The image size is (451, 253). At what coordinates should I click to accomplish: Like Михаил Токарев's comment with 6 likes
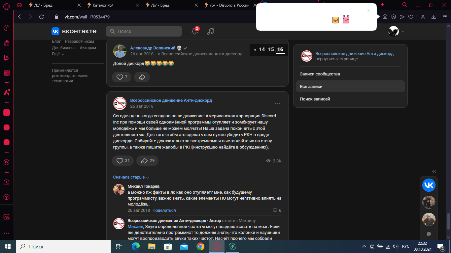coord(277,211)
